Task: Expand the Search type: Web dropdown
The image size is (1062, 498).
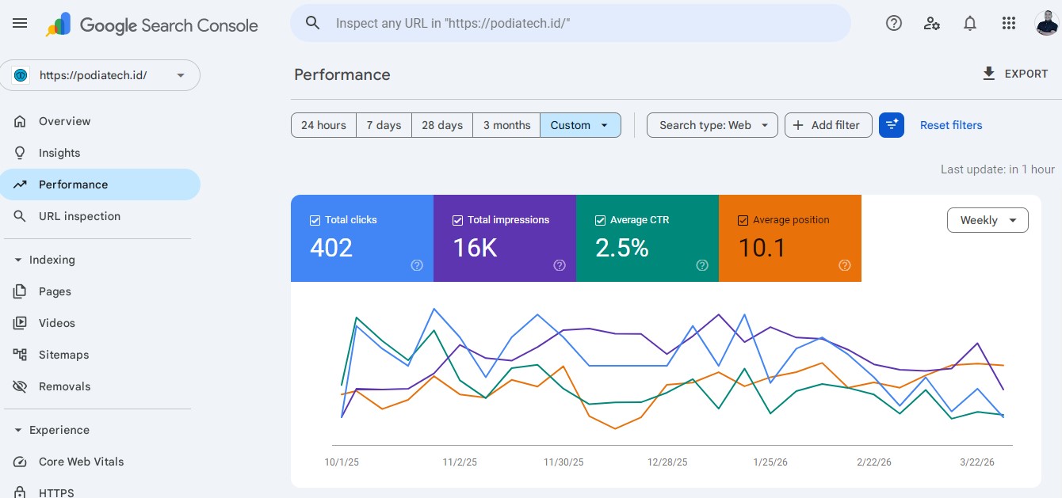Action: click(712, 125)
